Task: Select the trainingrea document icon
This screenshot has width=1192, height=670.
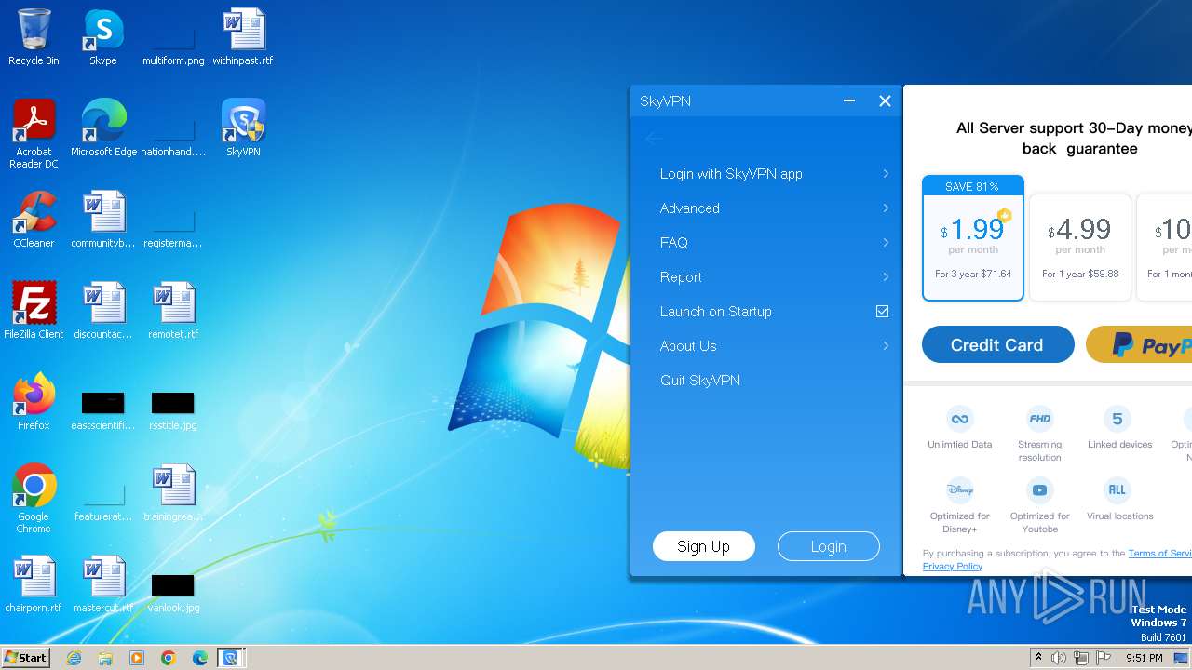Action: coord(173,493)
